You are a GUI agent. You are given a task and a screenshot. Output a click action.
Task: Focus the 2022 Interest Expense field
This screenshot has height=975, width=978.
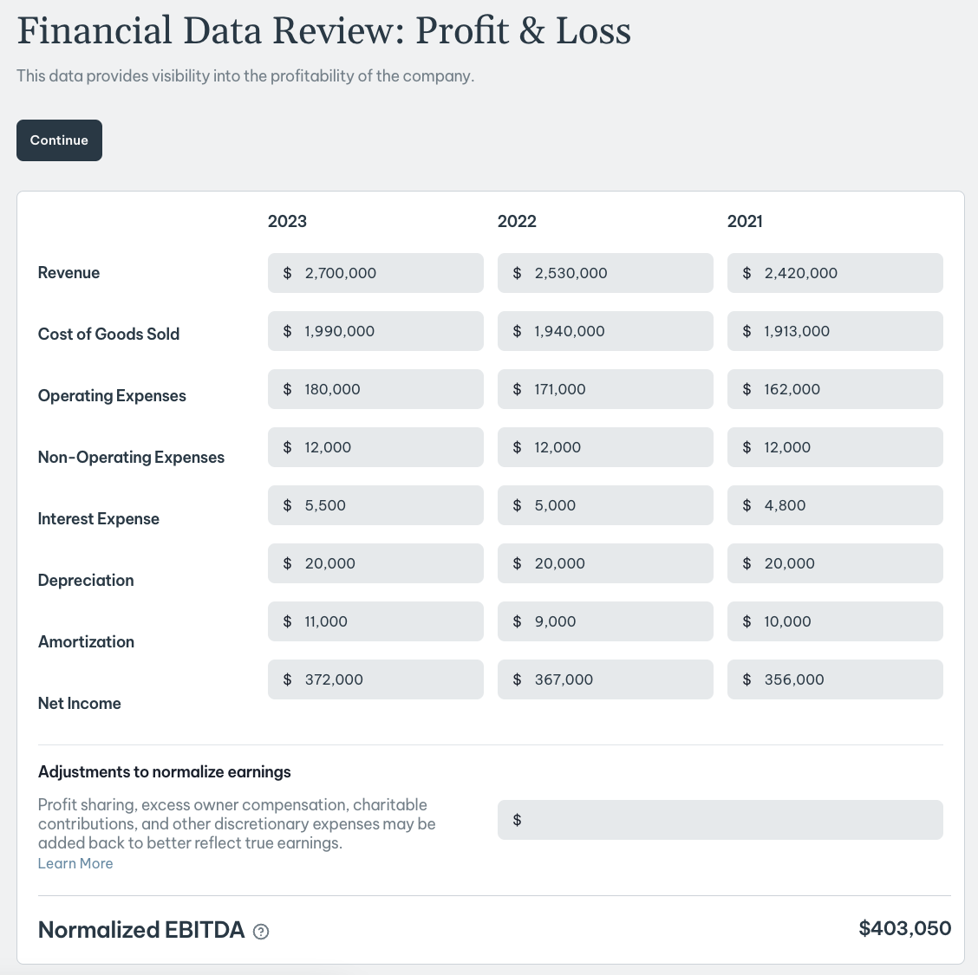pos(605,505)
